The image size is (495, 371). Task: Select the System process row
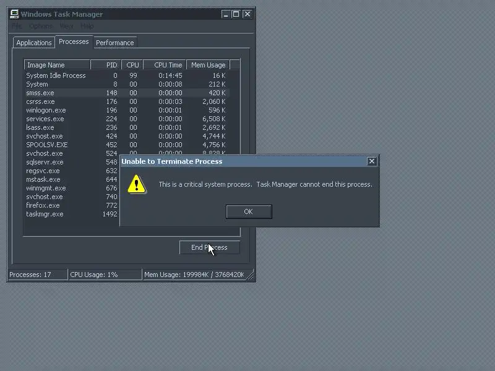click(127, 84)
